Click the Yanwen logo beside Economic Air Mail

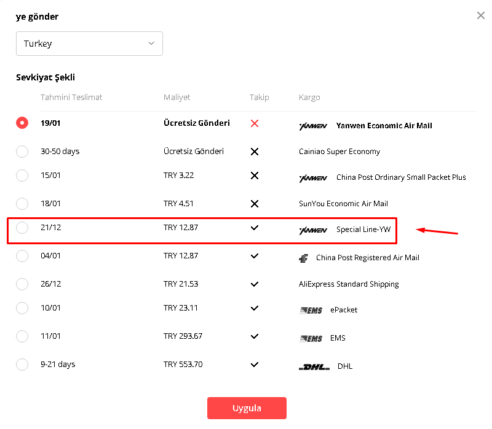pyautogui.click(x=313, y=126)
